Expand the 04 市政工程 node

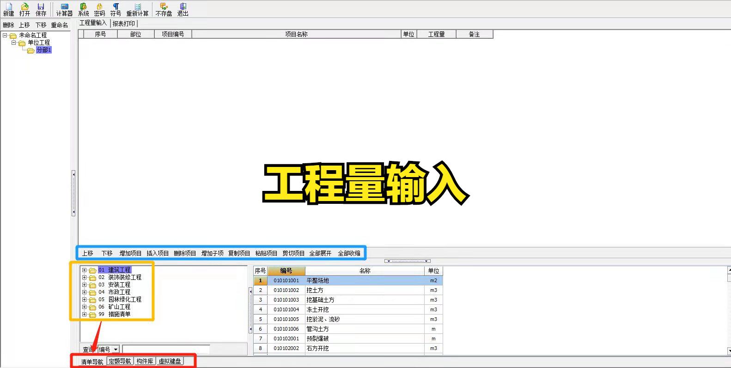point(84,292)
